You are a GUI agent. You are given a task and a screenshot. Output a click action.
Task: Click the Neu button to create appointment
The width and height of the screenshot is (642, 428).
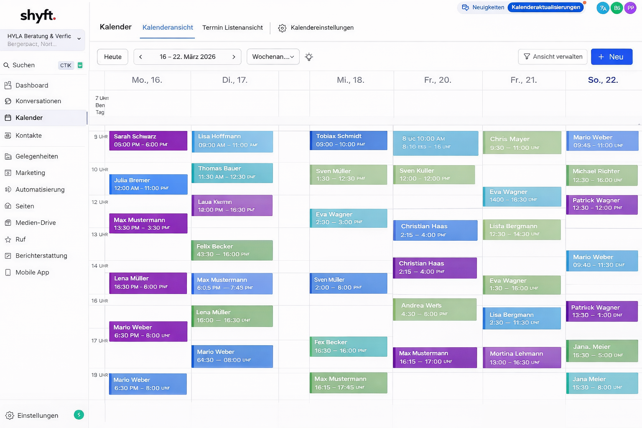click(611, 57)
